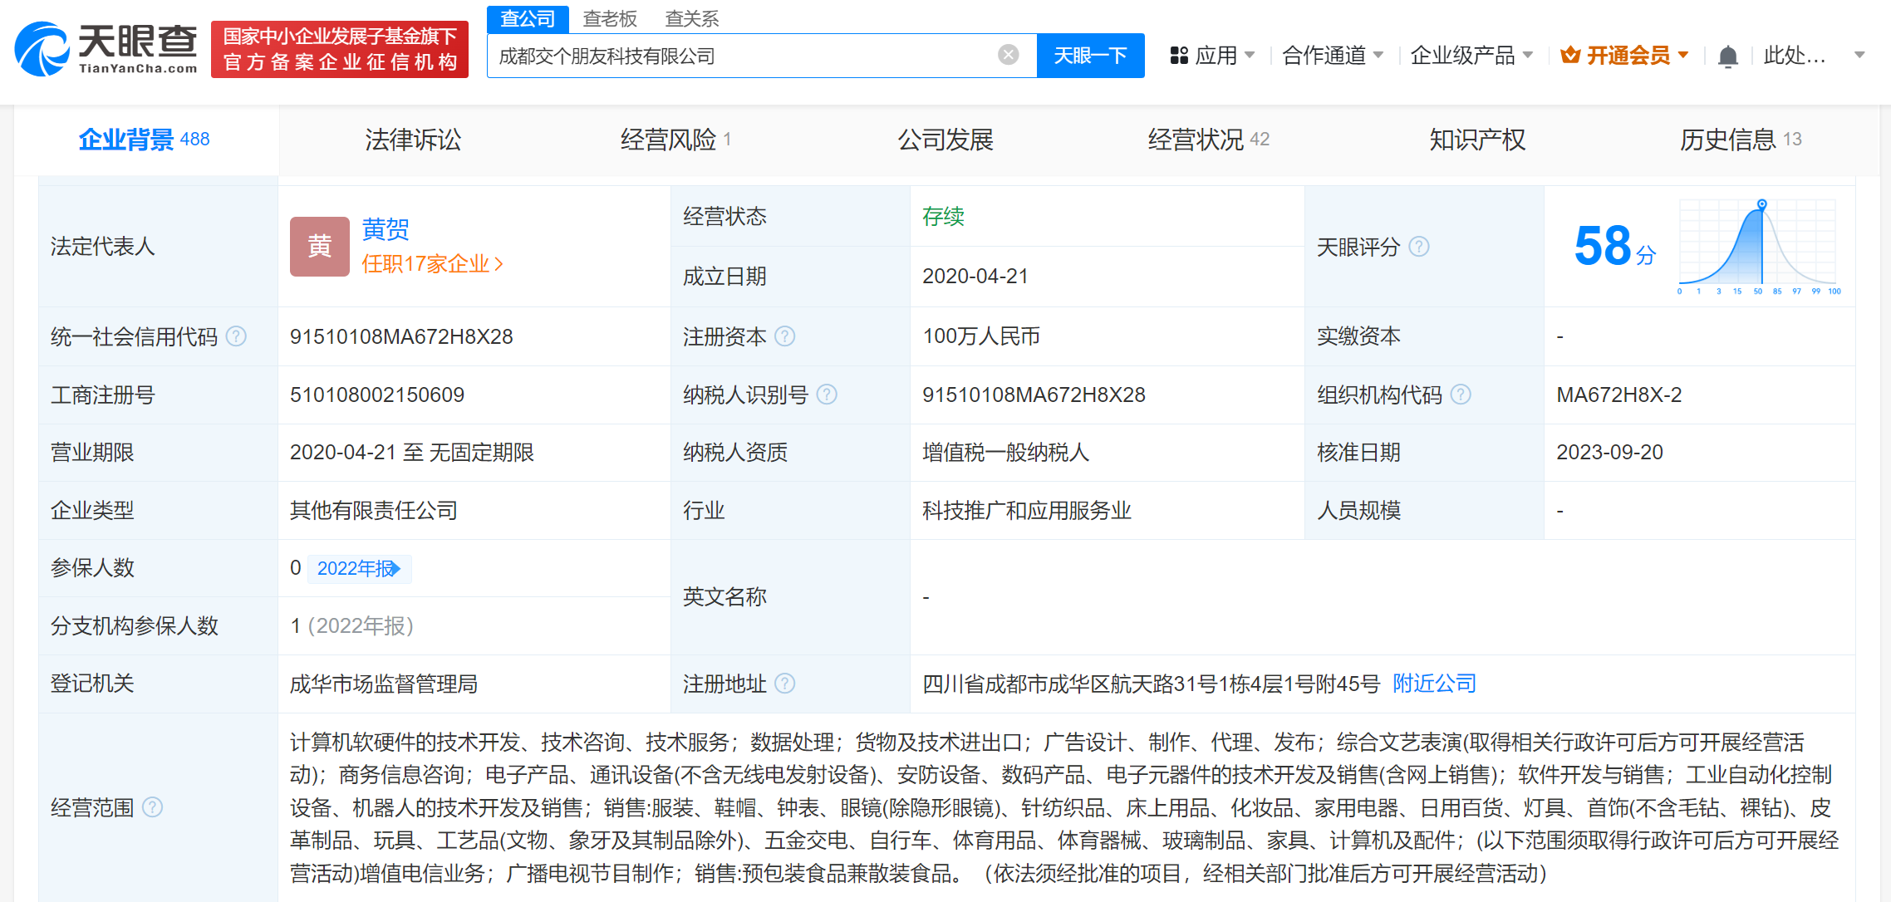Click the 其他有限责任公司 company type
Image resolution: width=1891 pixels, height=902 pixels.
coord(374,510)
